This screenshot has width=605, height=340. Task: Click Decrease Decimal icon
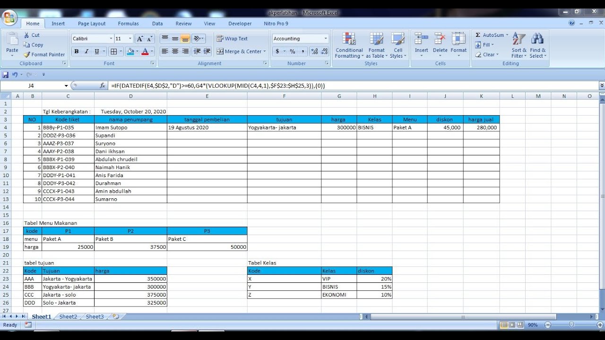pyautogui.click(x=324, y=51)
